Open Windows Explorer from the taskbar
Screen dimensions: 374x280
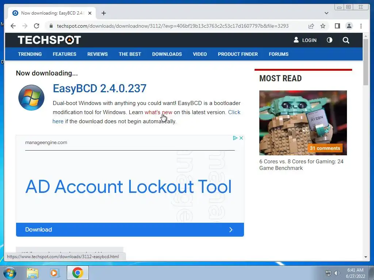click(33, 273)
